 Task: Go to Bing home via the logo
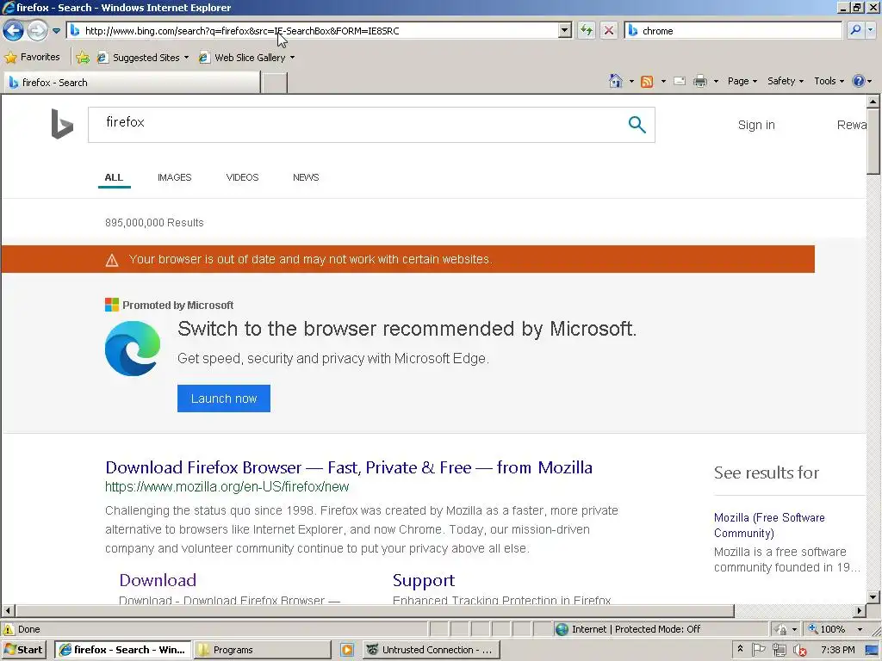(62, 124)
